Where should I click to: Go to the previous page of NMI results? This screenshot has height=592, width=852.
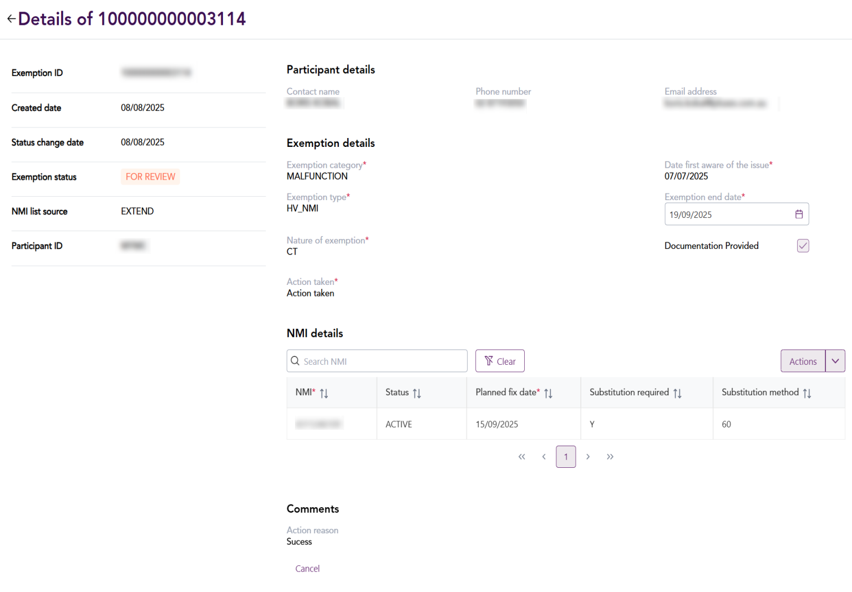tap(544, 457)
